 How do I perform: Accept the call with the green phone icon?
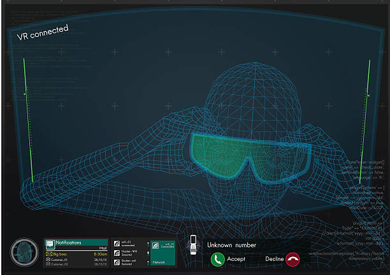pyautogui.click(x=218, y=259)
